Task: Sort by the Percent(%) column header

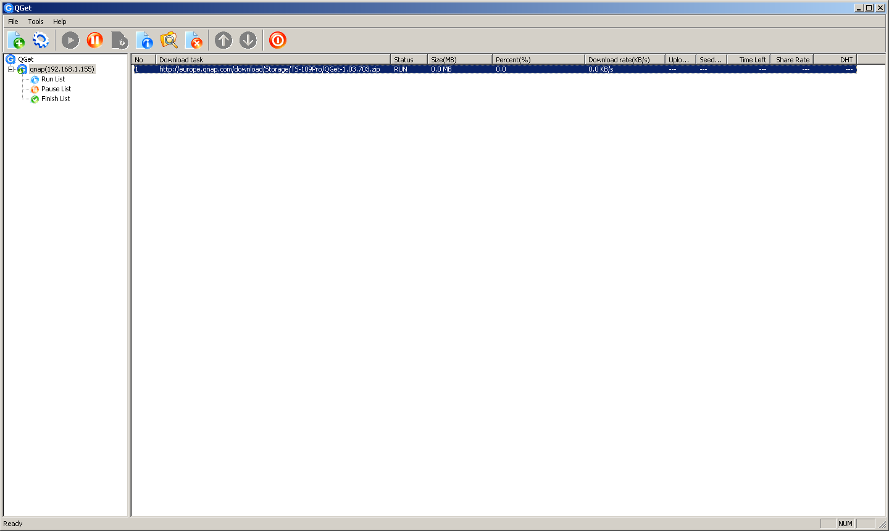Action: [538, 59]
